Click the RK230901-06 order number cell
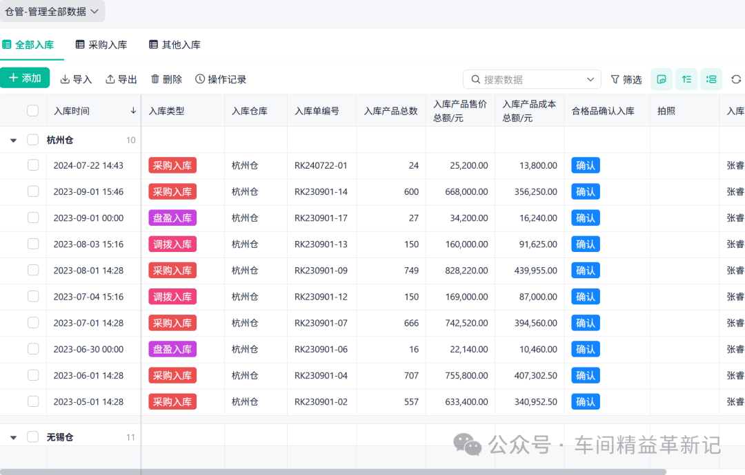Viewport: 745px width, 475px height. (321, 350)
